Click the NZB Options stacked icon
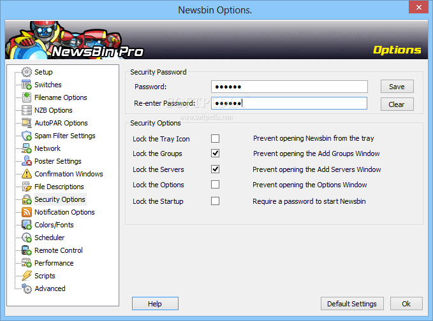Screen dimensions: 433x321 [x=27, y=110]
